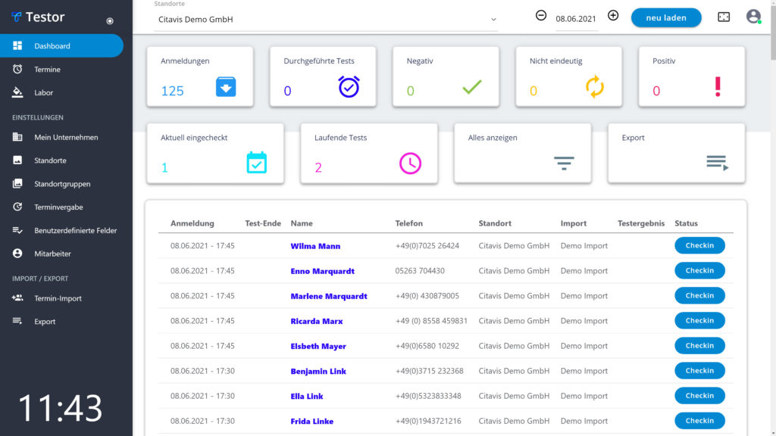The image size is (776, 436).
Task: Open Marlene Marquardt's record
Action: [329, 296]
